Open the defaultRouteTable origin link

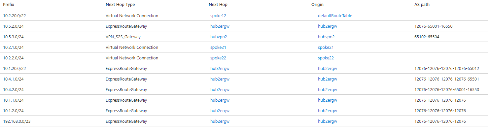pos(335,16)
